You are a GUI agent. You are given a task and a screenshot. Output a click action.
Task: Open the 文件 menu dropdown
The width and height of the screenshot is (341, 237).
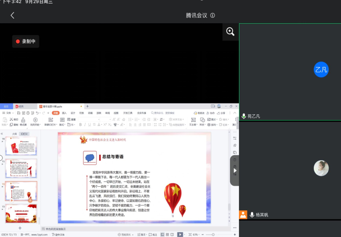[8, 113]
